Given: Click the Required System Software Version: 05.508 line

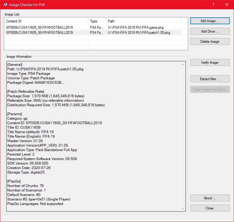Looking at the screenshot, I should tap(42, 159).
